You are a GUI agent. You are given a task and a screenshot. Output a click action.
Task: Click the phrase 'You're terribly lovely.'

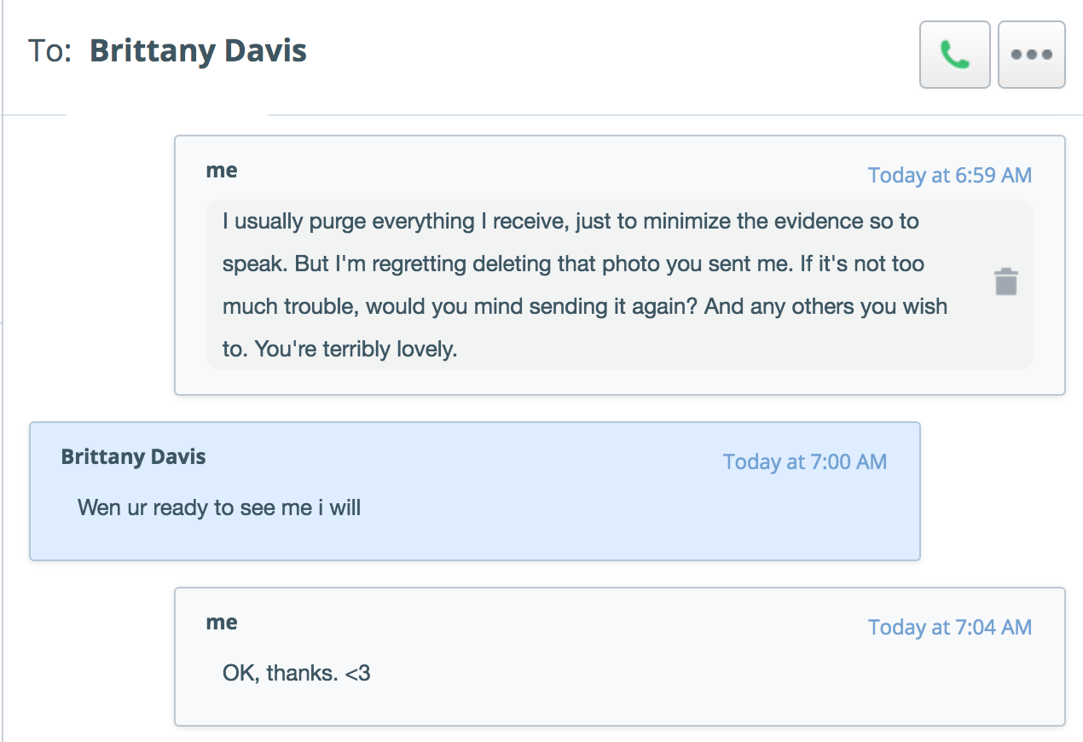[340, 350]
